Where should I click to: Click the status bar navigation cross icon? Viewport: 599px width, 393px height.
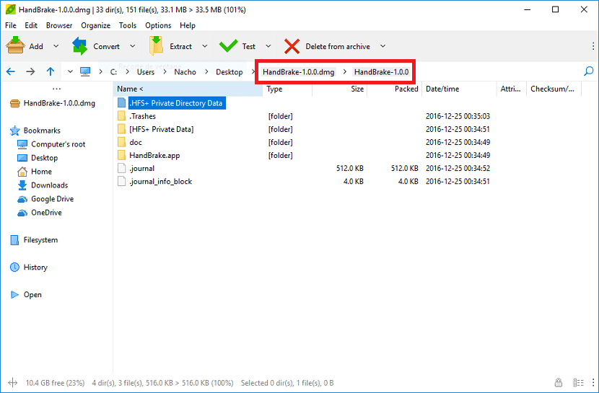tap(12, 382)
